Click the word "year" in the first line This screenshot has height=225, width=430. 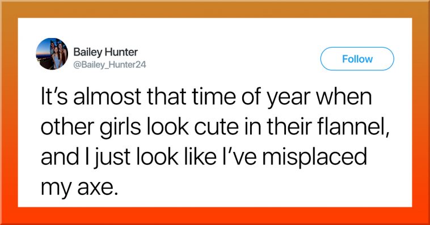coord(289,99)
